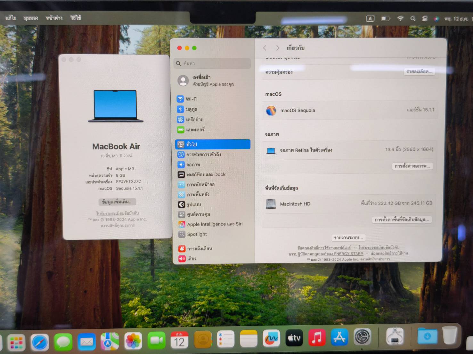Click the warranty details button
Screen dimensions: 473x354
419,72
